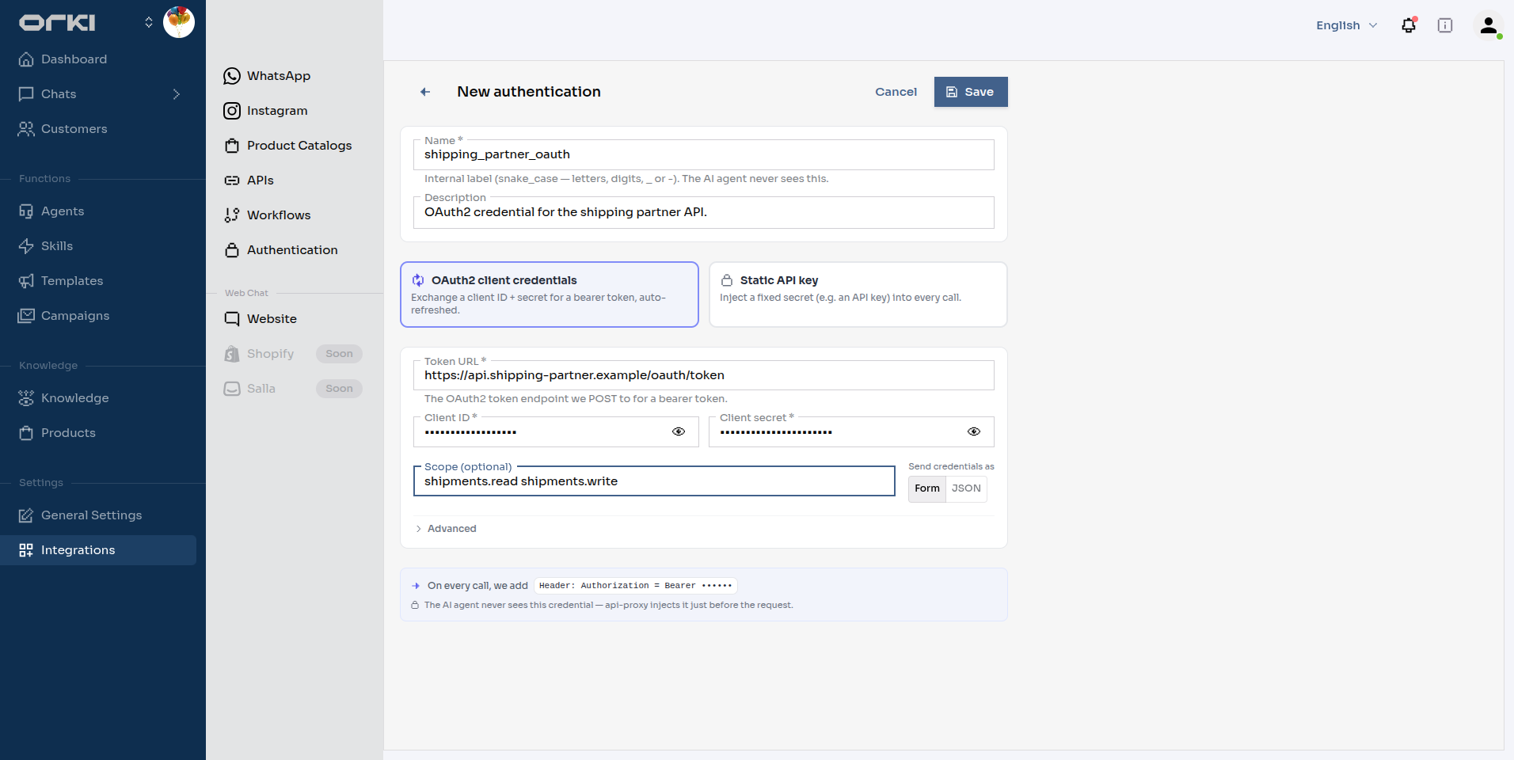Click the info panel icon
1514x760 pixels.
[1445, 25]
